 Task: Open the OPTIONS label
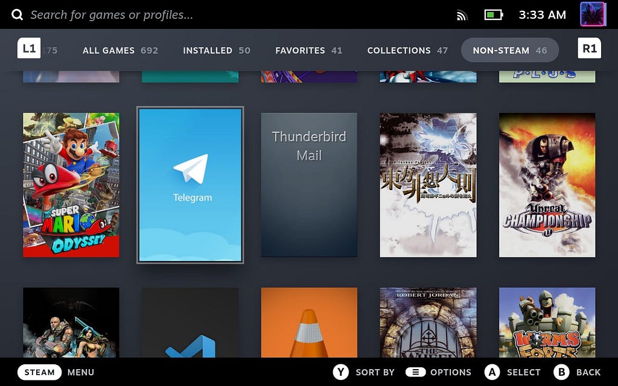click(x=450, y=372)
